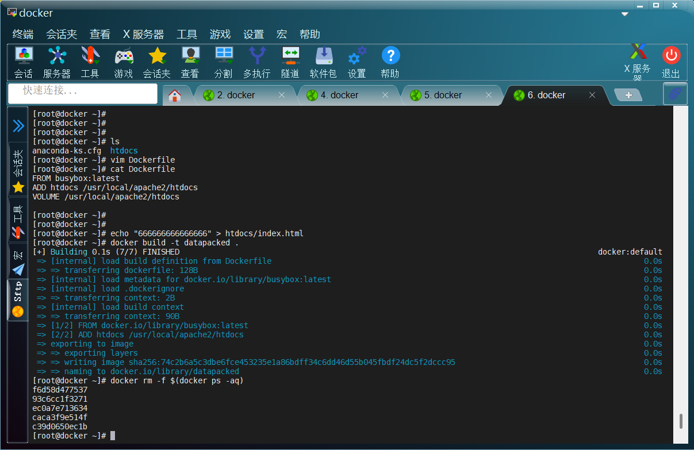
Task: Expand the sidebar with double chevron arrows
Action: 18,126
